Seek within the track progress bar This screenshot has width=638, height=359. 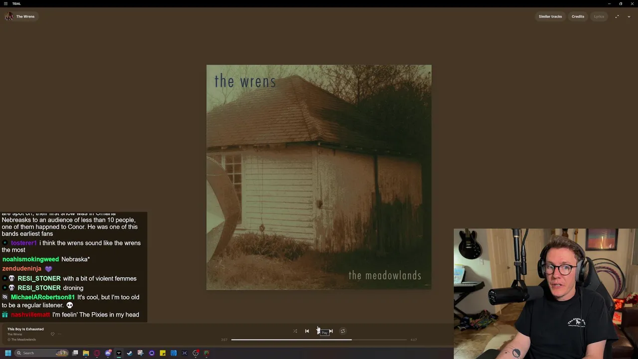319,340
